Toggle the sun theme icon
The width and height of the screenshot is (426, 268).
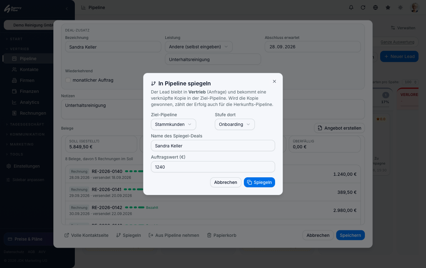click(x=400, y=7)
